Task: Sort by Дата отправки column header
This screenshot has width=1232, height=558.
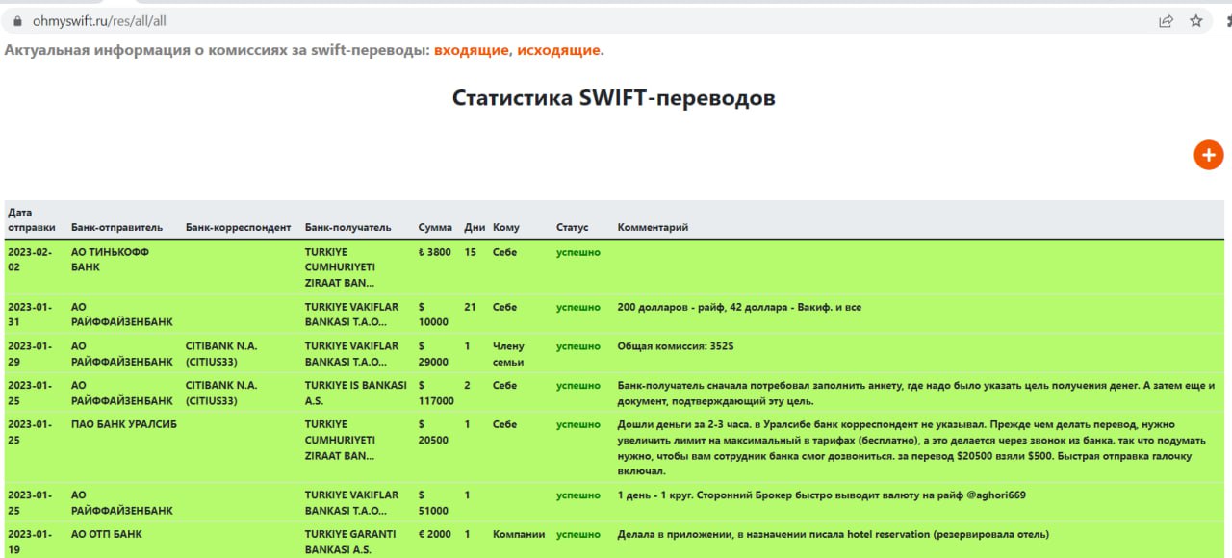Action: point(32,219)
